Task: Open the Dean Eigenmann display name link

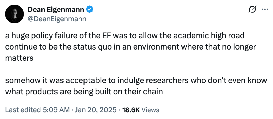Action: (x=55, y=10)
